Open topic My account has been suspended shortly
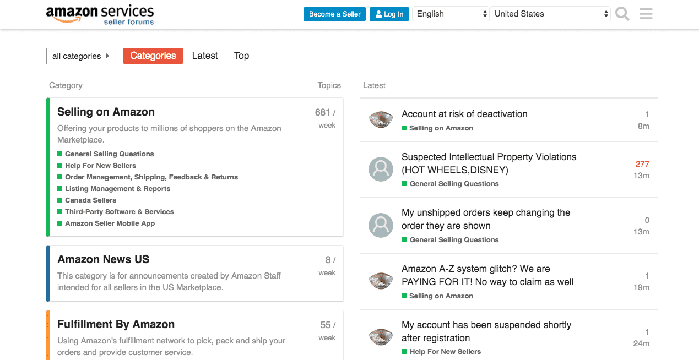Viewport: 699px width, 360px height. point(486,331)
